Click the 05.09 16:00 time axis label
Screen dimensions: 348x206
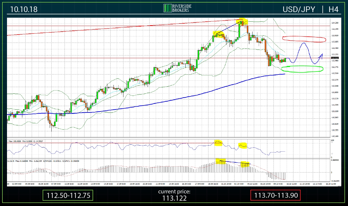[44, 184]
